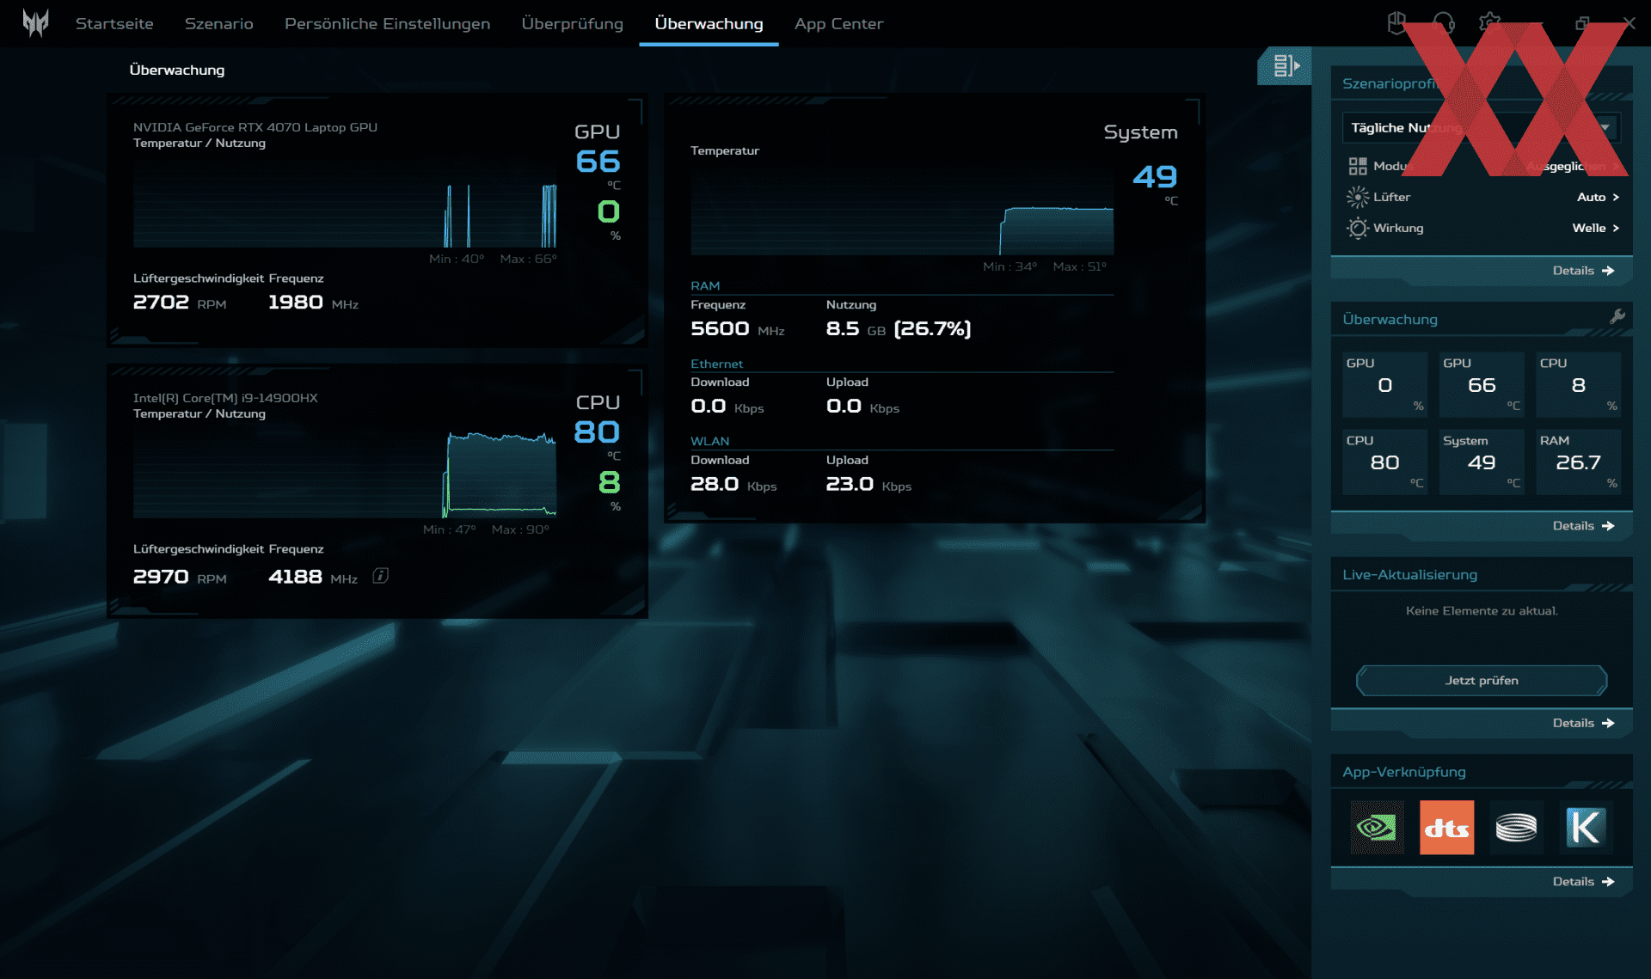The width and height of the screenshot is (1651, 979).
Task: Click the GPU frequency 1980 MHz value
Action: point(313,303)
